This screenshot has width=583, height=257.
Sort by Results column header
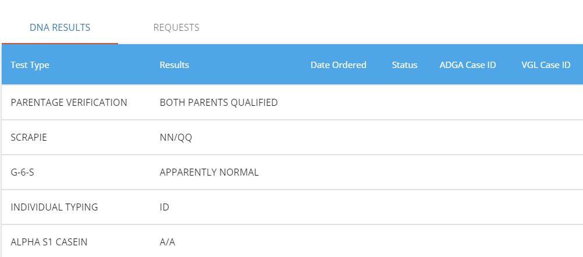point(175,65)
